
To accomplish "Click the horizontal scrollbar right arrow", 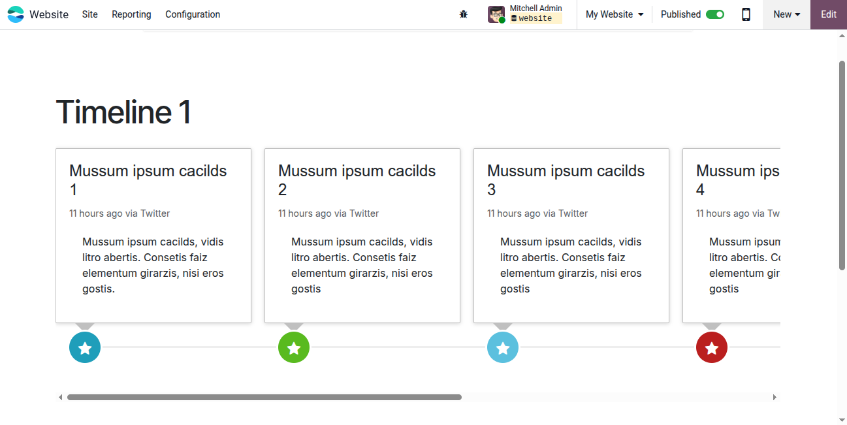I will (775, 397).
